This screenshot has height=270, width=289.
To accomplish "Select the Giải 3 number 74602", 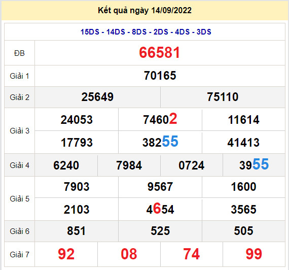I will coord(160,119).
